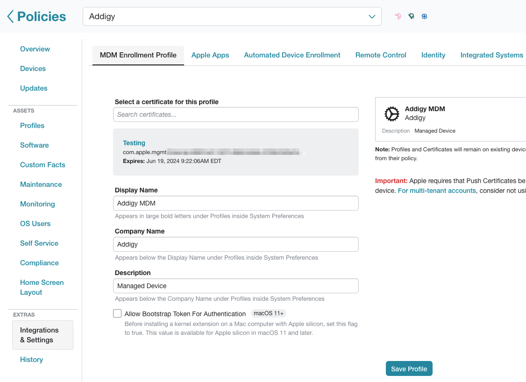Image resolution: width=526 pixels, height=382 pixels.
Task: Click the dark green icon in the header
Action: [x=411, y=16]
